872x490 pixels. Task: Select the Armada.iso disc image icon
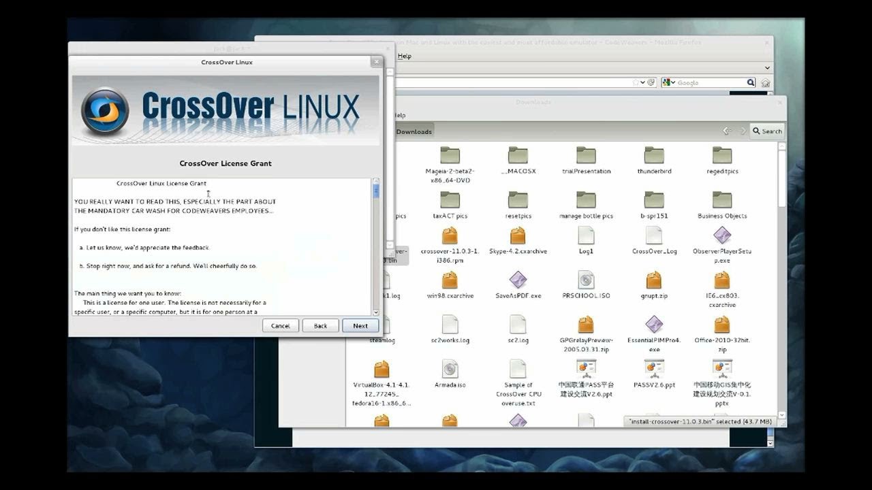pos(450,369)
